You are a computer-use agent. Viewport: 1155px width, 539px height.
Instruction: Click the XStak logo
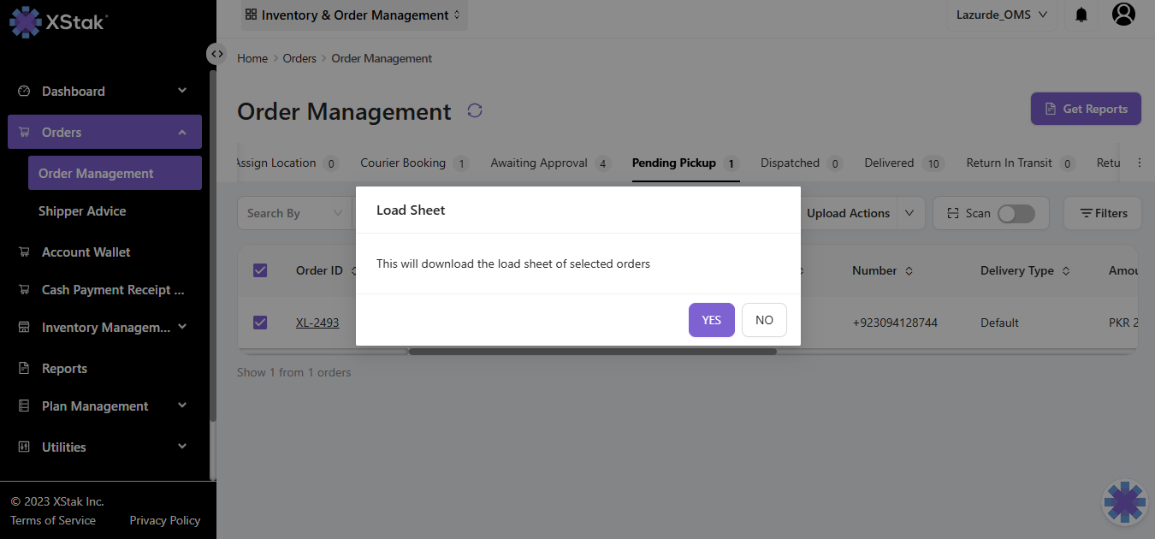pos(58,21)
